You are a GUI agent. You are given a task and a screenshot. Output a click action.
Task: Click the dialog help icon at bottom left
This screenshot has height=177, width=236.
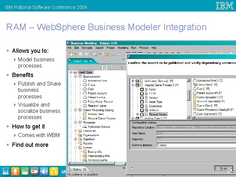pyautogui.click(x=132, y=168)
